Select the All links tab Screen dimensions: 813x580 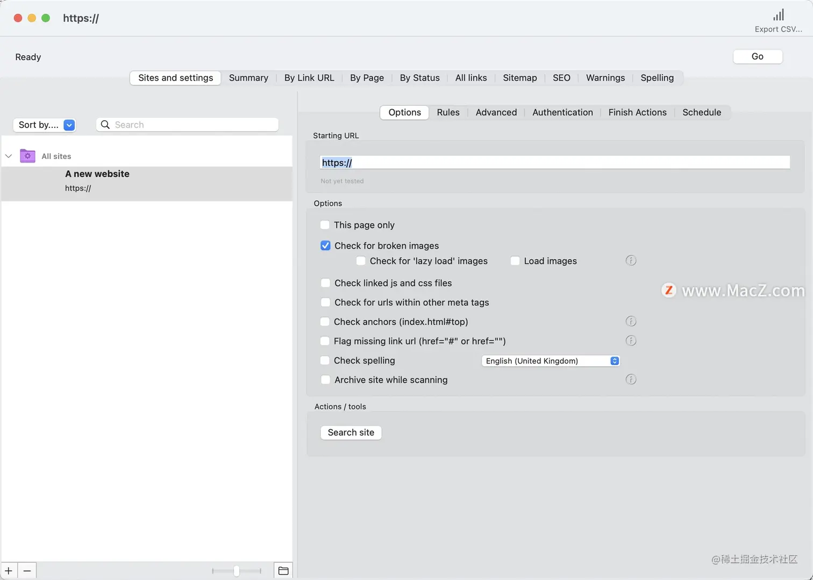471,78
